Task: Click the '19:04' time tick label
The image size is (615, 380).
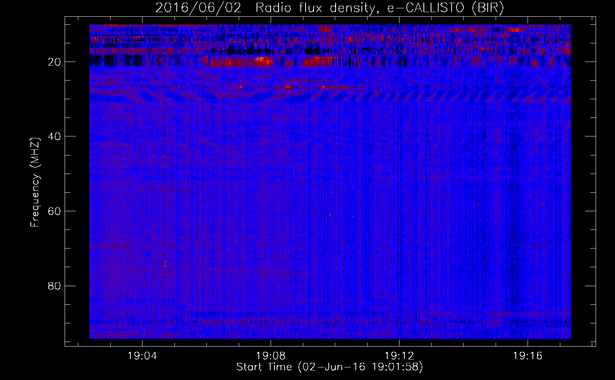Action: pyautogui.click(x=142, y=356)
